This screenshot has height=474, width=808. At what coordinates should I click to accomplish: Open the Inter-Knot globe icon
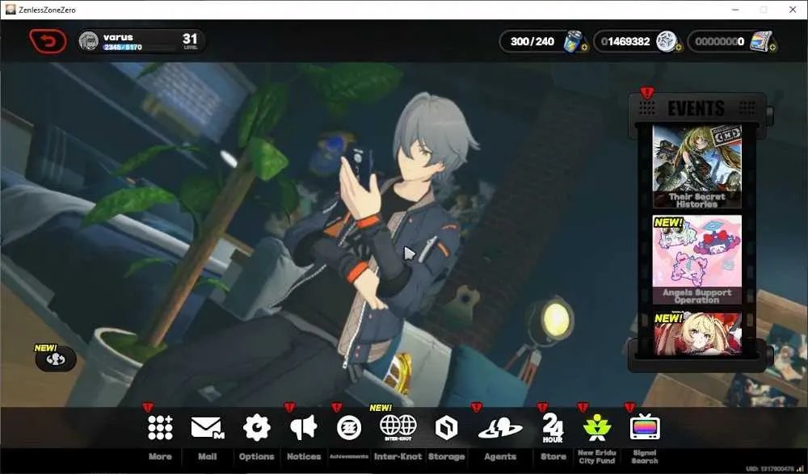click(x=398, y=428)
